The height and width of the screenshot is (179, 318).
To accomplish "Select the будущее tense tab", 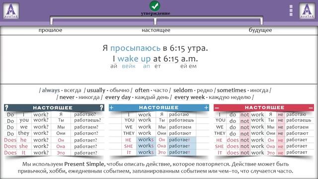I will [x=260, y=30].
